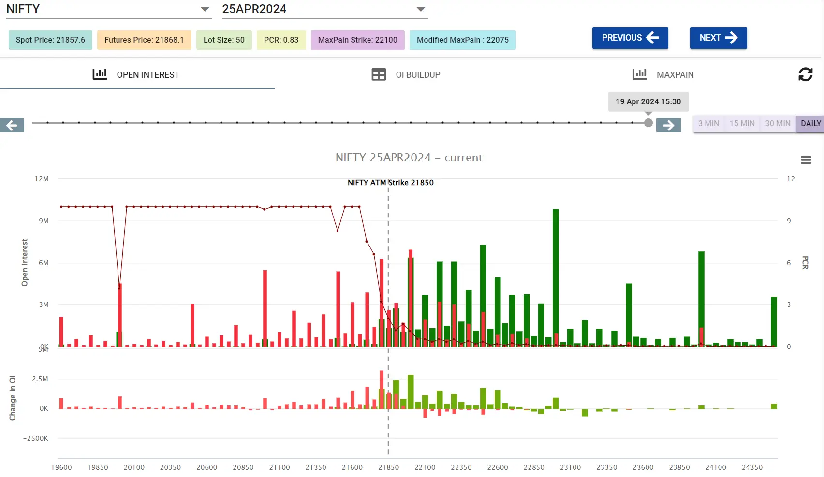Click the arrow inside the NEXT button

point(731,38)
